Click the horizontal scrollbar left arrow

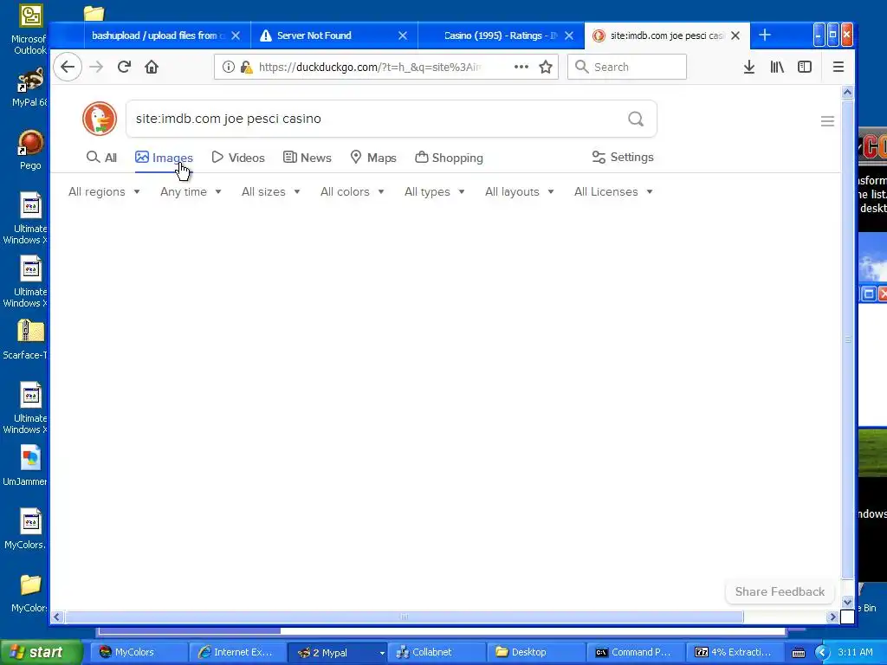click(x=56, y=617)
